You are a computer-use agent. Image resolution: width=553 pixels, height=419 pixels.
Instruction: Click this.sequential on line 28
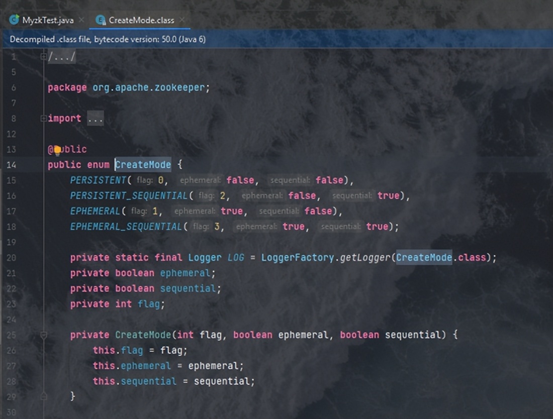134,381
